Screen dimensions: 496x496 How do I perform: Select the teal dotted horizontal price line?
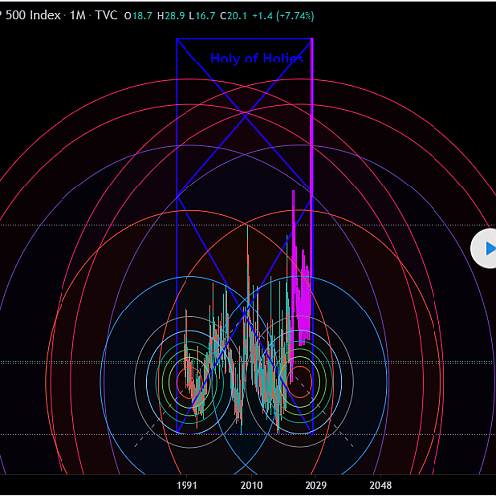click(x=248, y=362)
